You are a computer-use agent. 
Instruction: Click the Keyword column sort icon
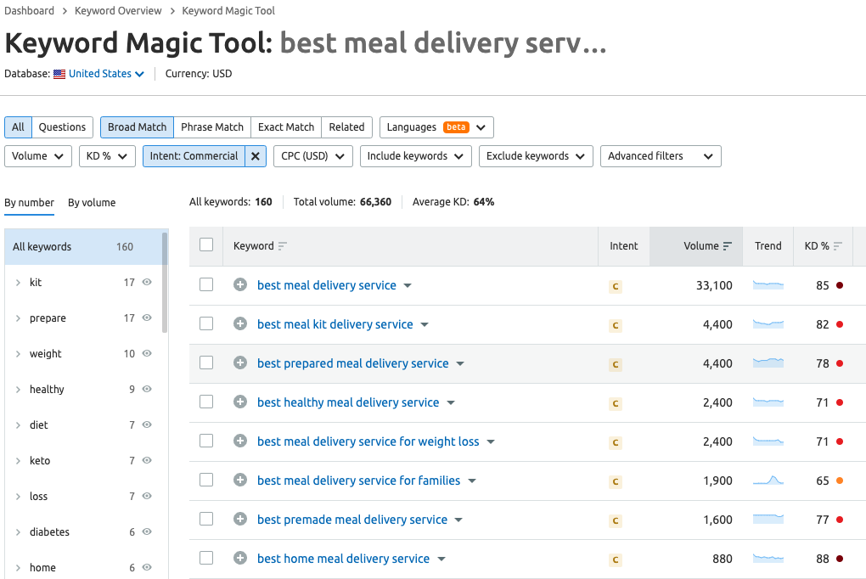tap(283, 246)
